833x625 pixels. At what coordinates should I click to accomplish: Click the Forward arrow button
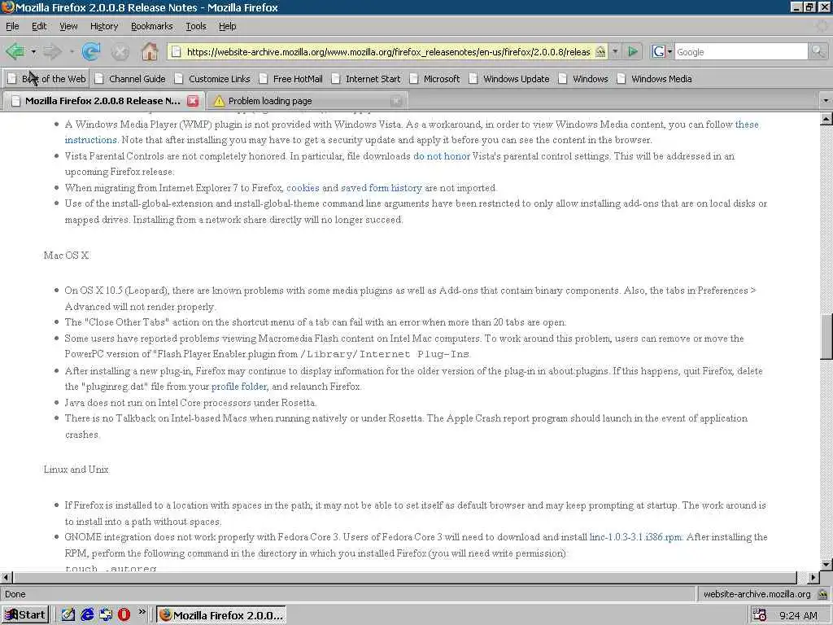[52, 51]
